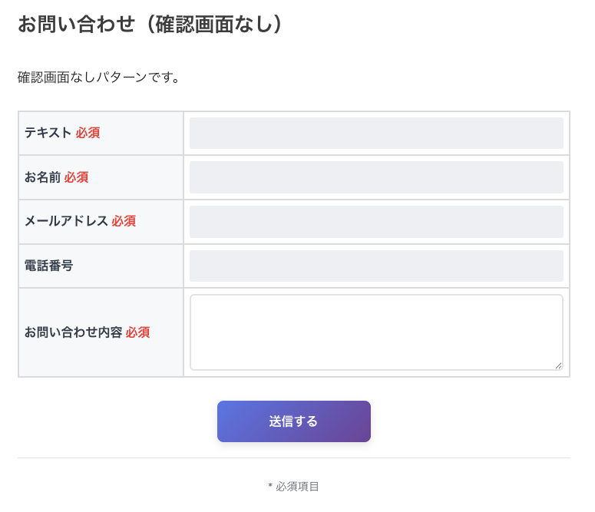Click into the 電話番号 field

point(376,266)
